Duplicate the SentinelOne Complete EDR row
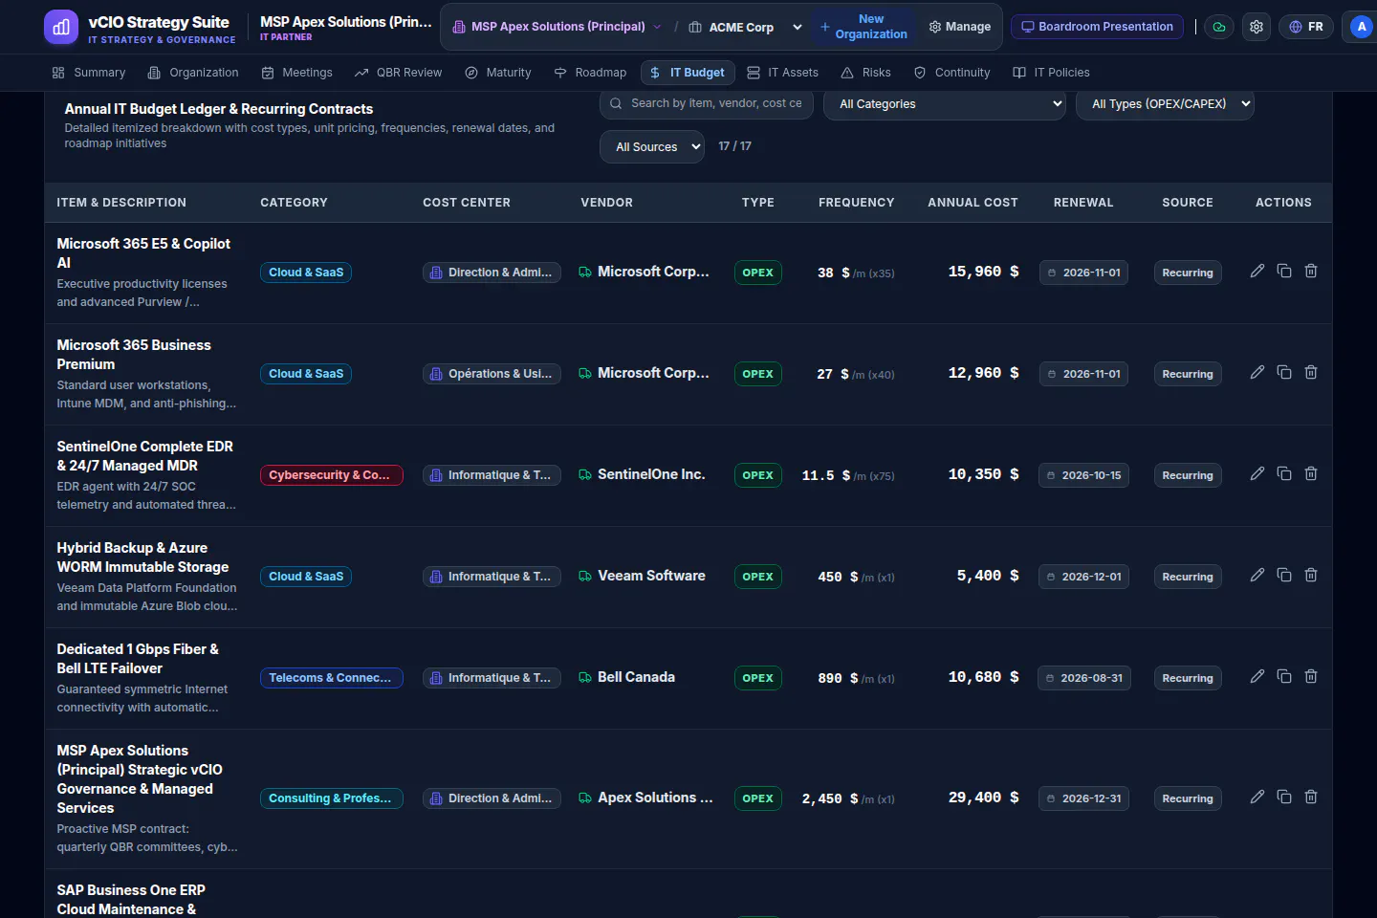The image size is (1377, 918). click(1284, 473)
